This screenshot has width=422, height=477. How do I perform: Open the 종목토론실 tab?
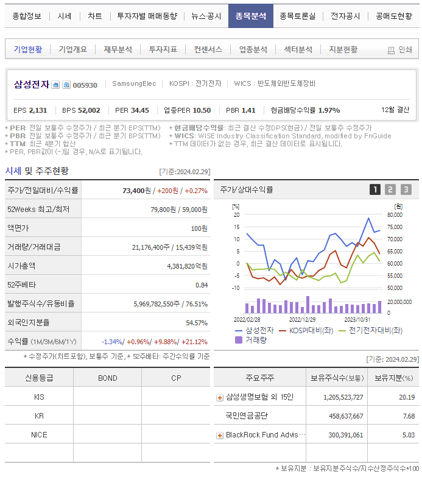click(298, 16)
